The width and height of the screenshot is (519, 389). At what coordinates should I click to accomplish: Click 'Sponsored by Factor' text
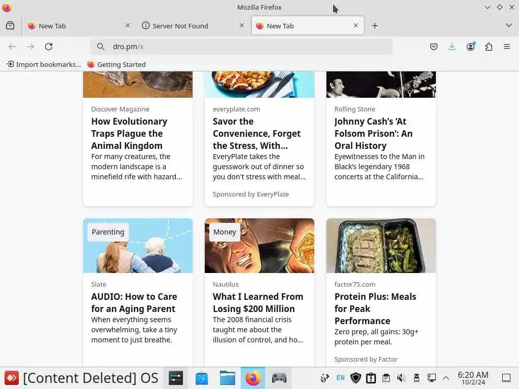tap(366, 359)
